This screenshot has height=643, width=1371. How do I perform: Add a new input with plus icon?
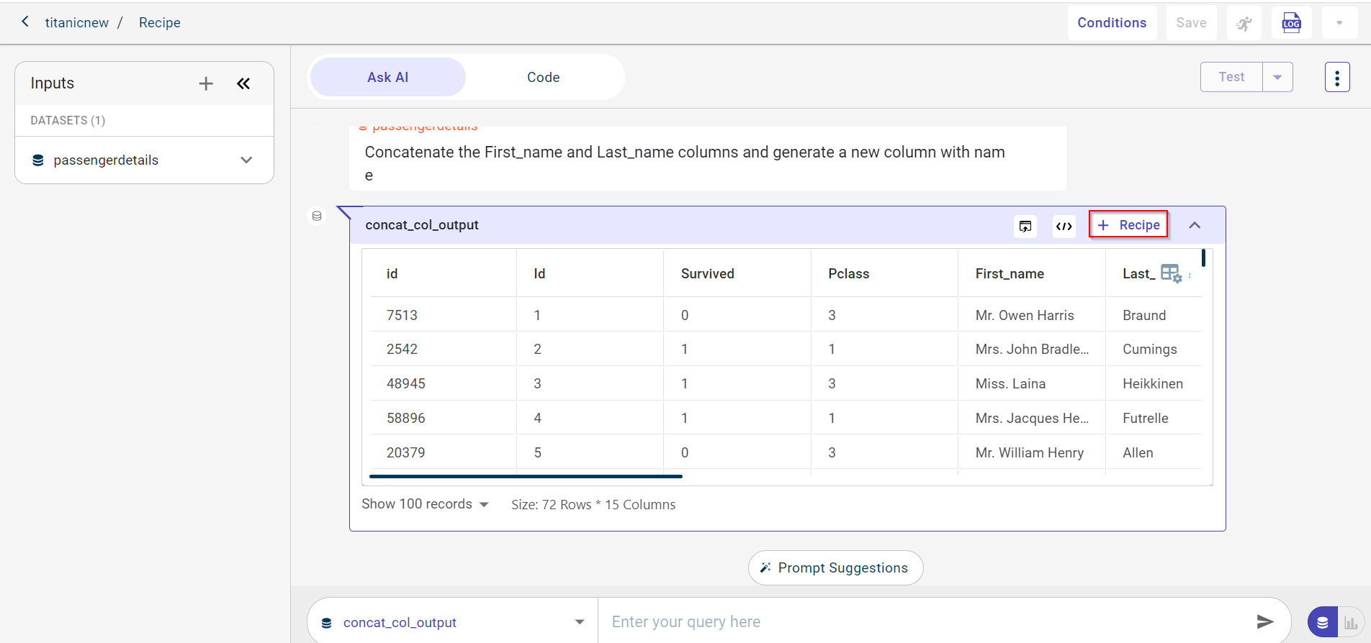(206, 83)
